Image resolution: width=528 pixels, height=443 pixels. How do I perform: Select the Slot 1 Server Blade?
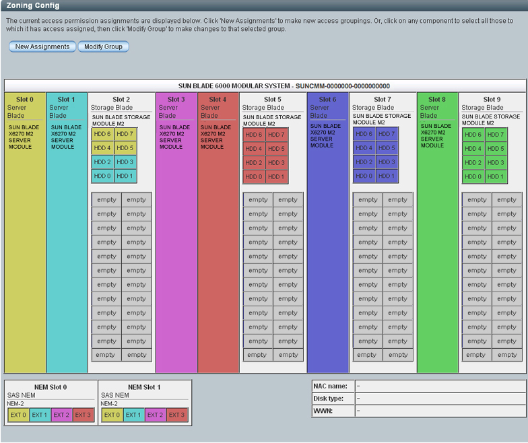pos(67,233)
